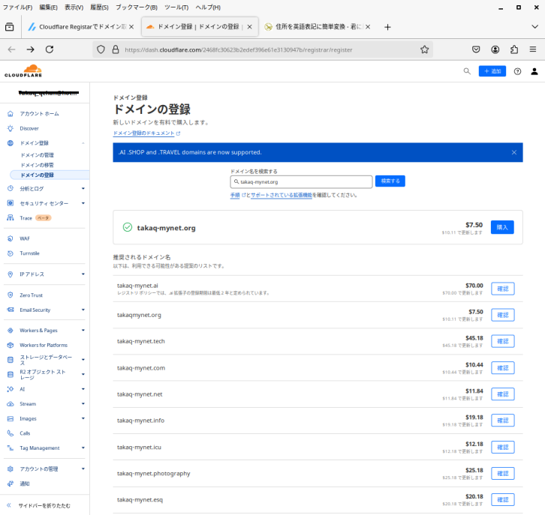Click the help question mark icon
This screenshot has width=545, height=515.
pyautogui.click(x=517, y=71)
